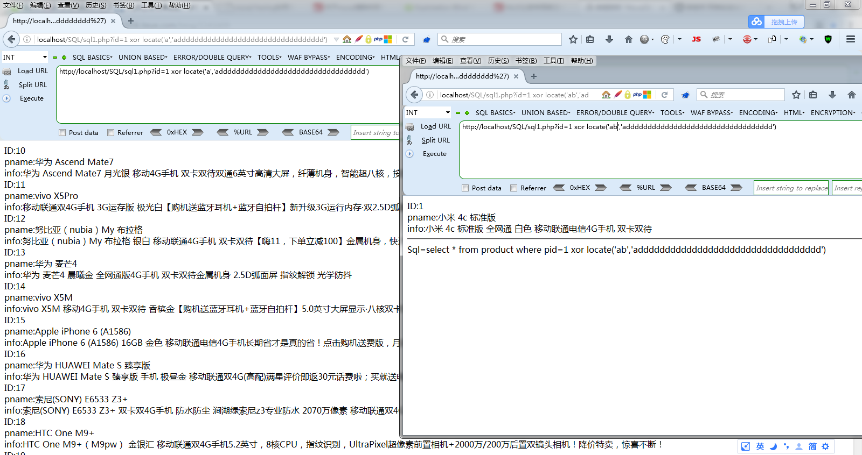862x455 pixels.
Task: Click the house icon inside the left address bar
Action: tap(347, 39)
